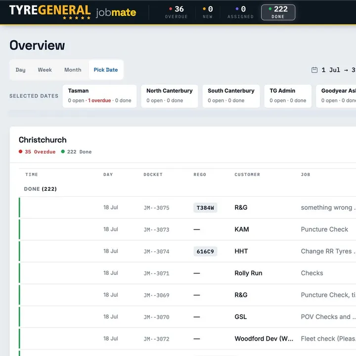Click the '1 overdue' text in Tasman card
The width and height of the screenshot is (356, 356).
[x=100, y=100]
